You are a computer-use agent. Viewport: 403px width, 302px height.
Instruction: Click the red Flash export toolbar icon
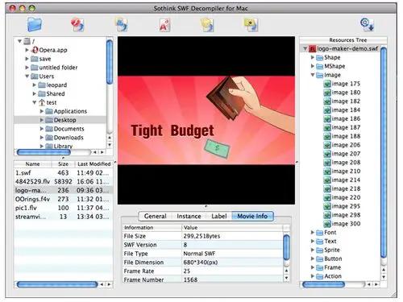coord(77,25)
